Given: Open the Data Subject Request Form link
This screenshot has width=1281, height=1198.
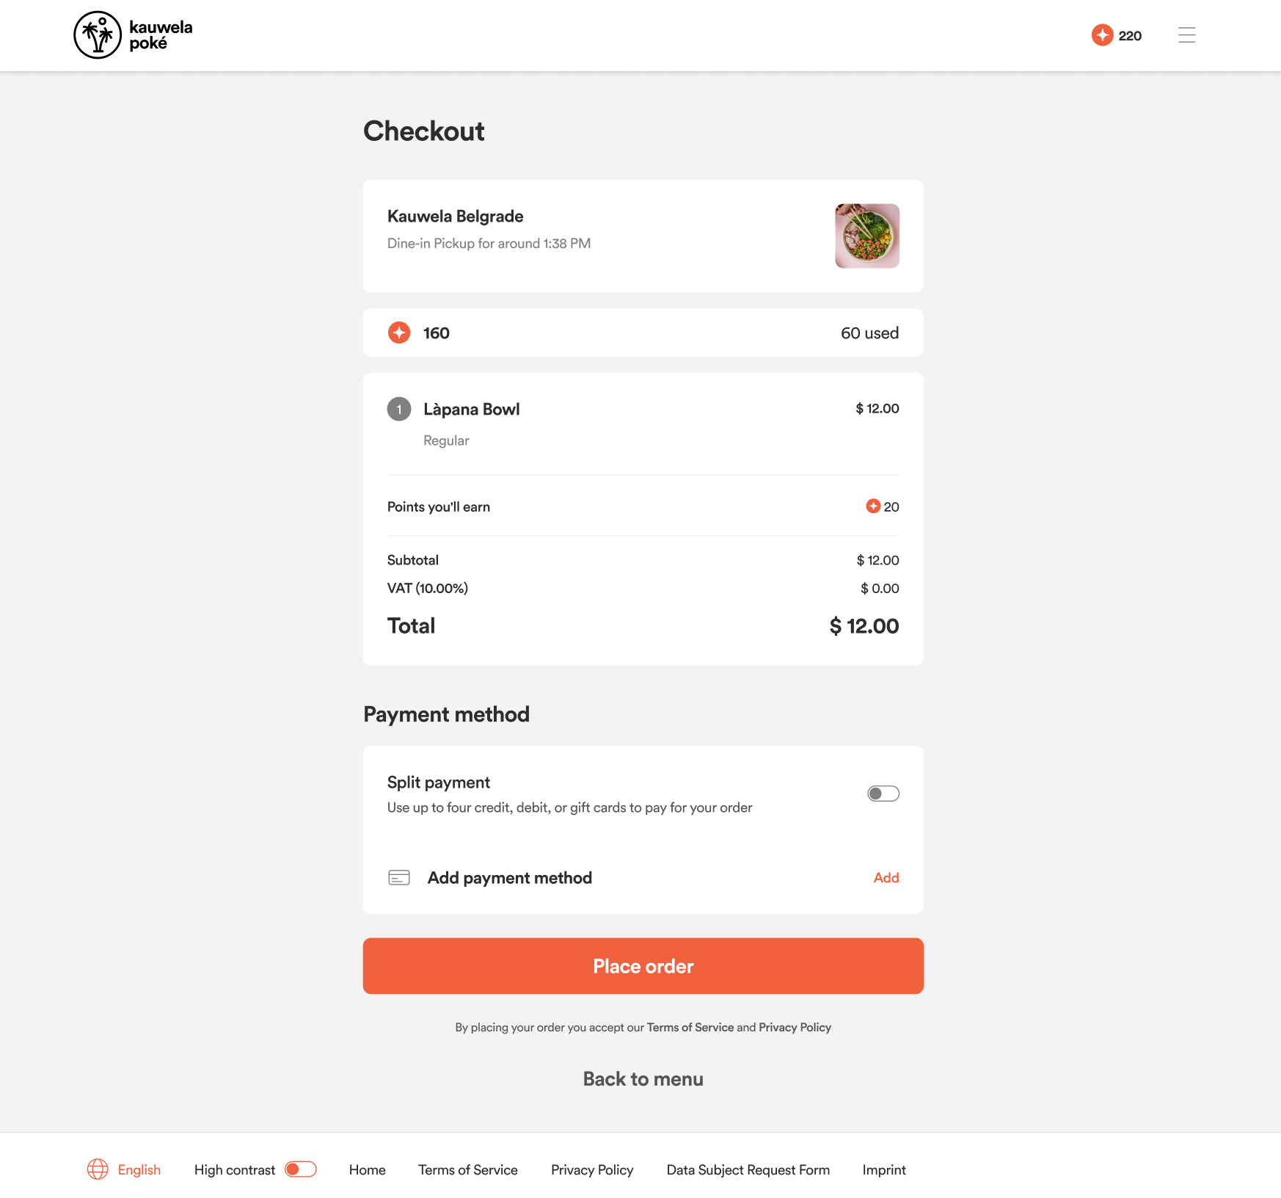Looking at the screenshot, I should click(x=748, y=1169).
